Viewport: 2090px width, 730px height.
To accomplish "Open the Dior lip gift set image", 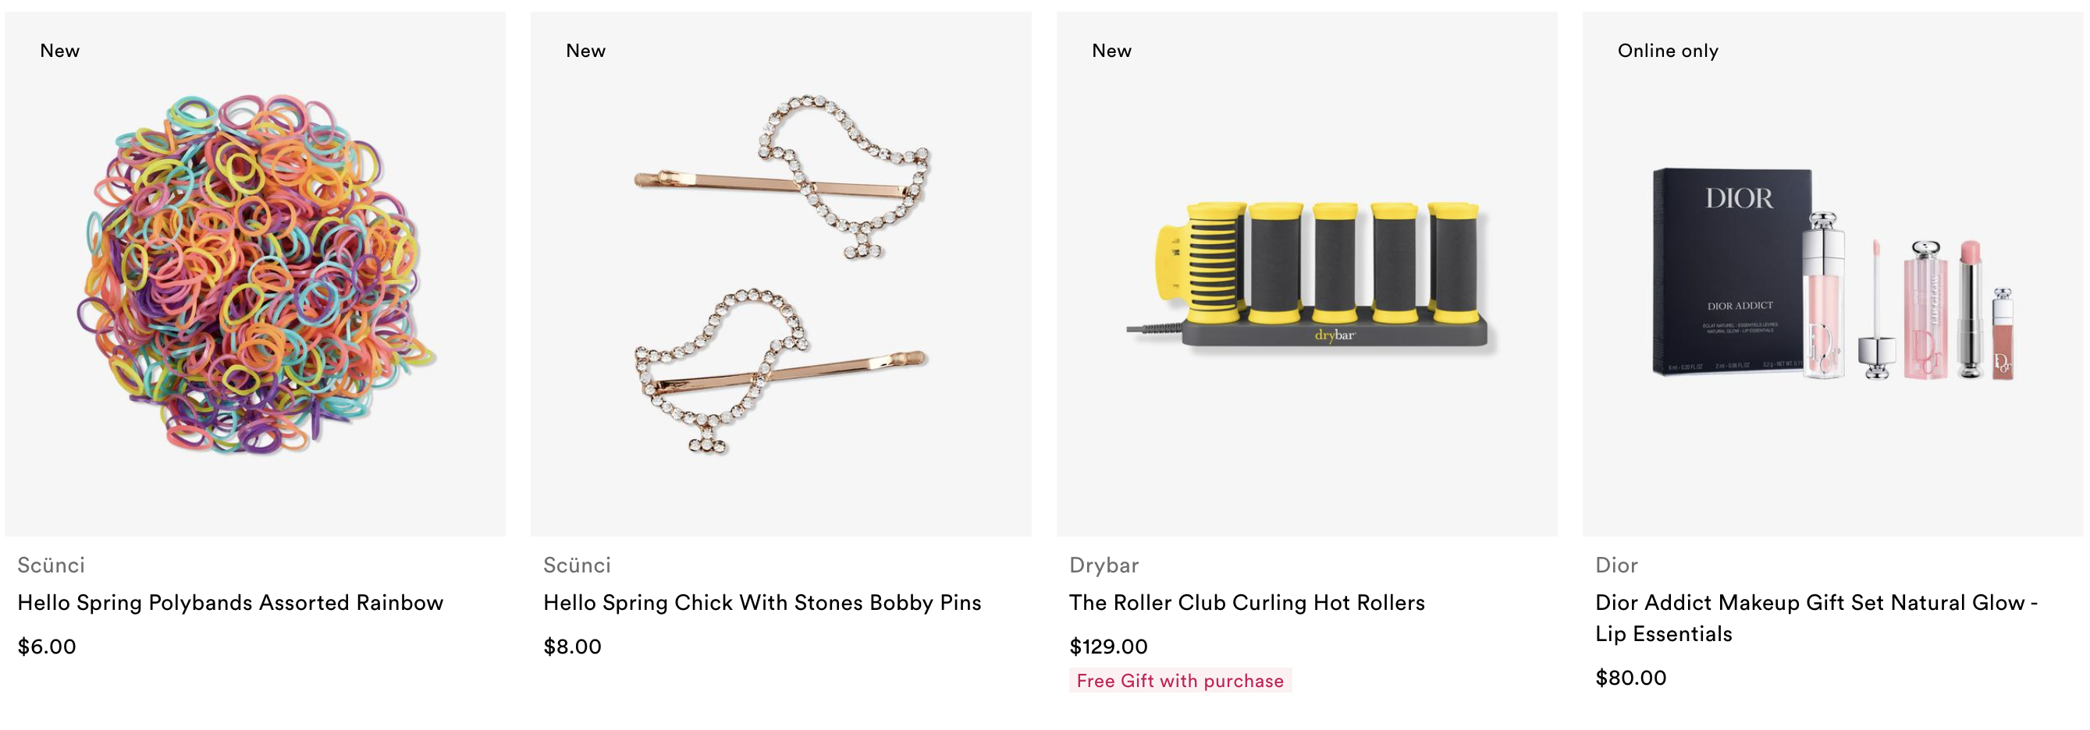I will pyautogui.click(x=1832, y=273).
